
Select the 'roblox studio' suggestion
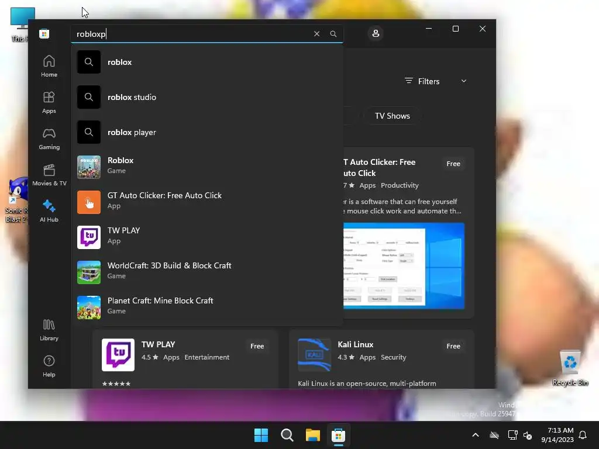point(206,97)
